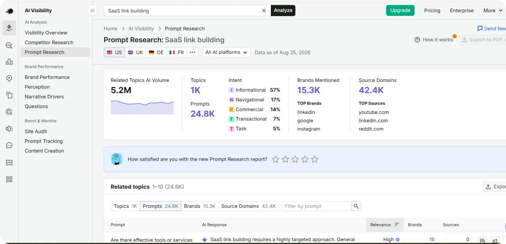Click the sort icon in Relevance column
The image size is (506, 244).
tap(397, 225)
